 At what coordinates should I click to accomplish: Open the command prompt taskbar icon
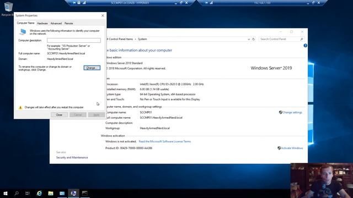click(x=85, y=193)
